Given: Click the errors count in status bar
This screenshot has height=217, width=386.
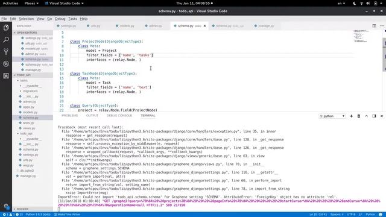Looking at the screenshot, I should 5,215.
